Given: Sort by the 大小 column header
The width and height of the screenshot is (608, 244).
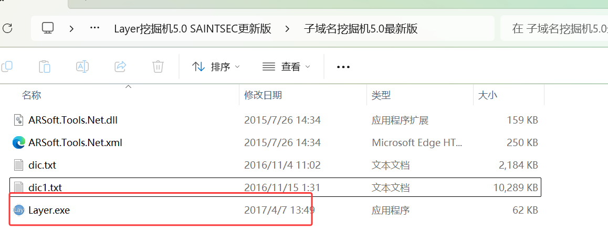Looking at the screenshot, I should coord(487,95).
